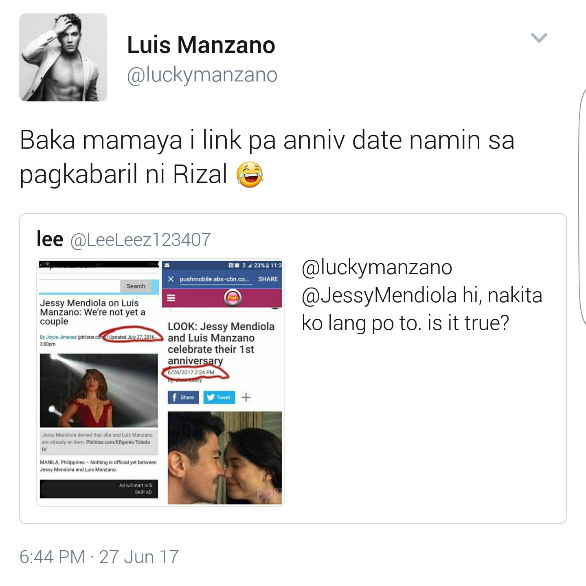Tap the @luckymanzano mention in quoted tweet
This screenshot has height=586, width=586.
click(377, 268)
